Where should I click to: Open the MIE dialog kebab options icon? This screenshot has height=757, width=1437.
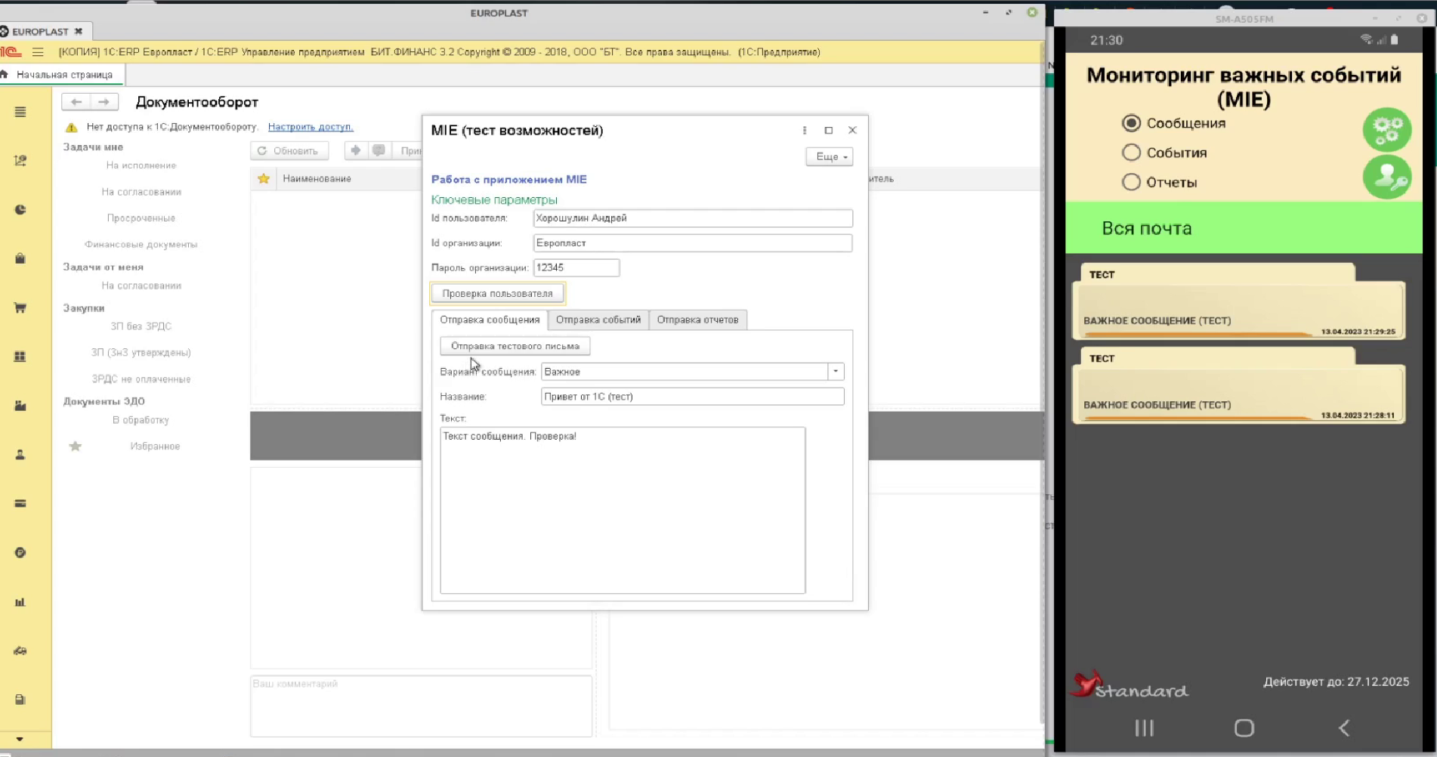[x=805, y=130]
